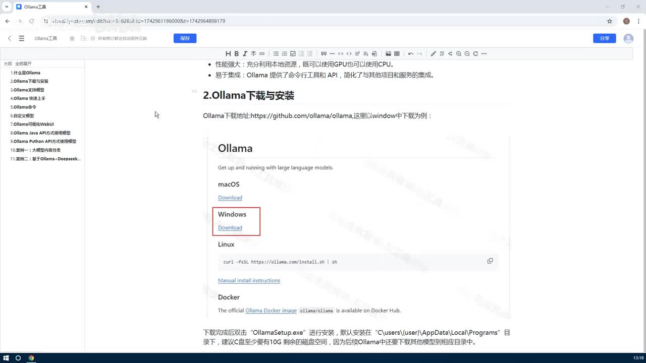Image resolution: width=646 pixels, height=363 pixels.
Task: Redo the last undone edit
Action: click(x=419, y=53)
